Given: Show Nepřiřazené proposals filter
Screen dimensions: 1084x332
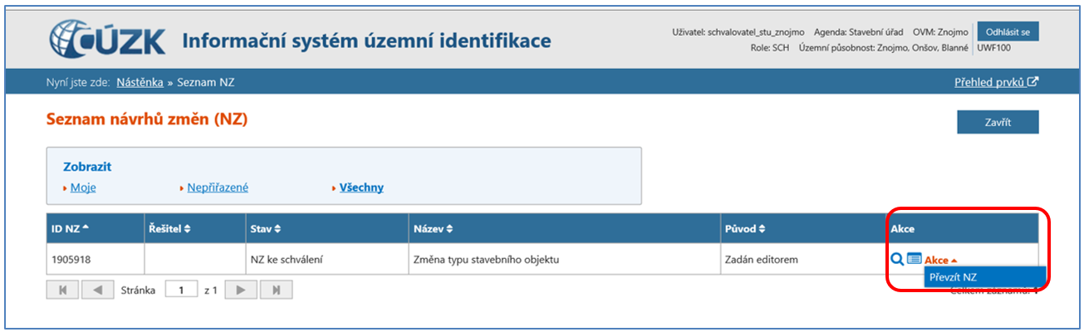Looking at the screenshot, I should pos(216,188).
